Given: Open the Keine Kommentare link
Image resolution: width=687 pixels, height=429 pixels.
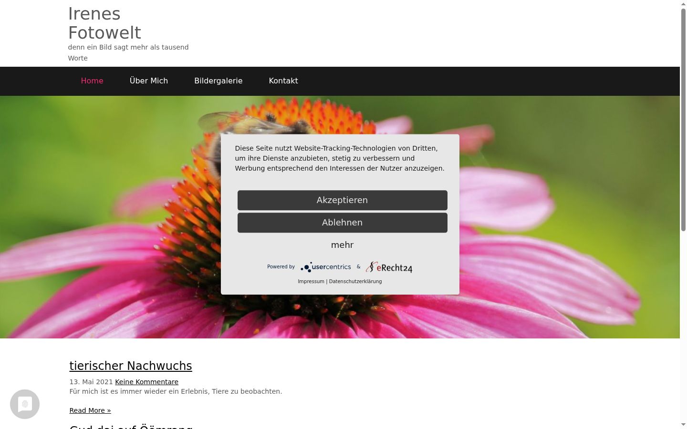Looking at the screenshot, I should tap(146, 382).
